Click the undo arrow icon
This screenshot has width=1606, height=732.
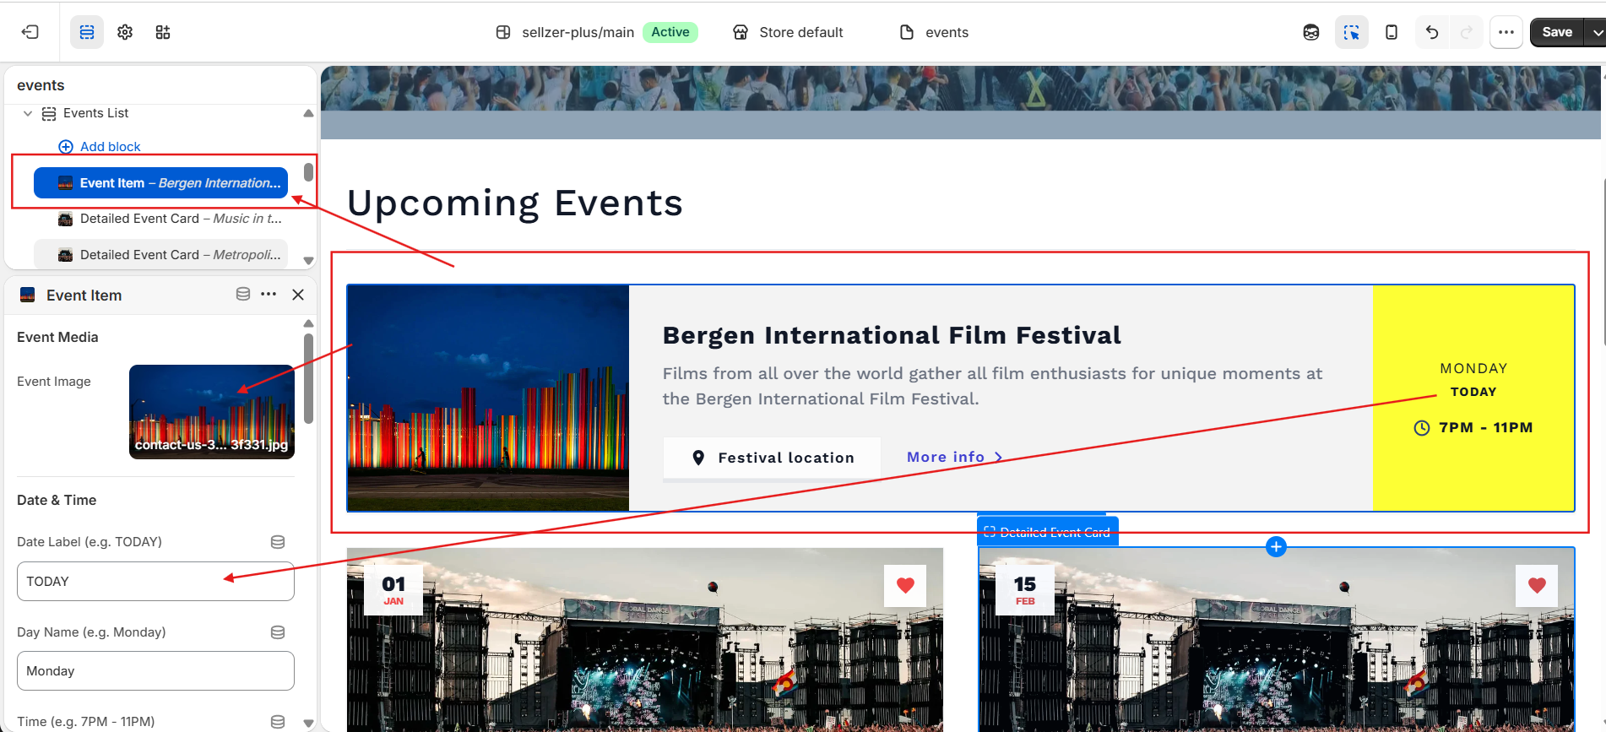click(1432, 32)
